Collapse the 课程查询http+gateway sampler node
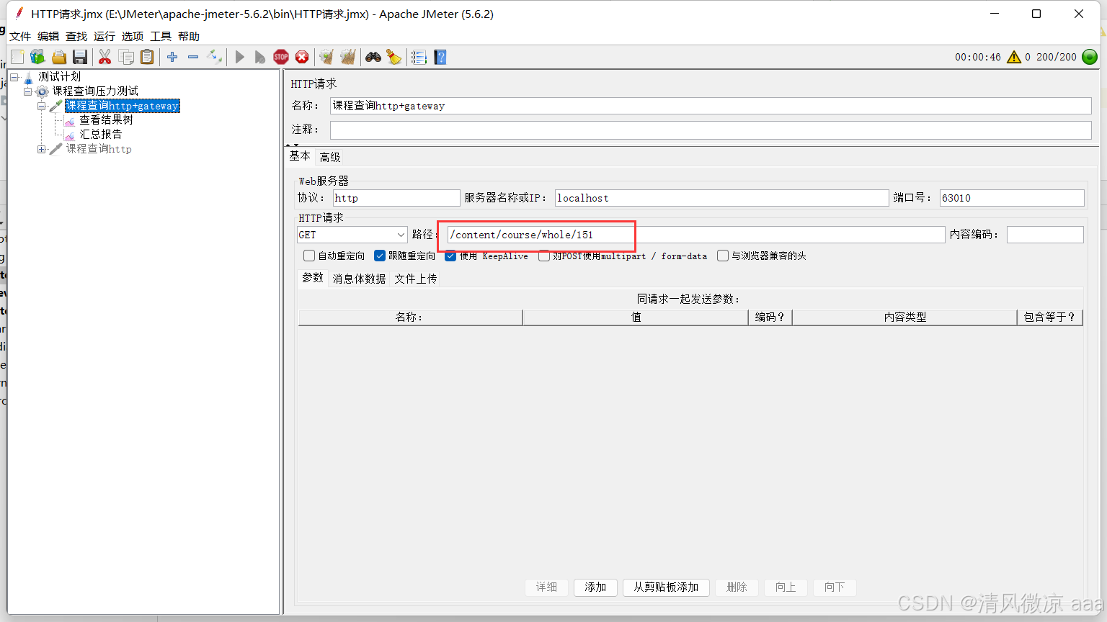The image size is (1107, 622). tap(42, 105)
